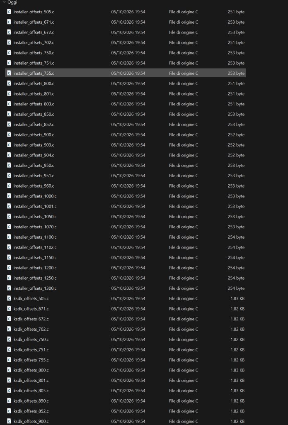Click the C file icon of installer_offsets_1050.c

click(9, 216)
